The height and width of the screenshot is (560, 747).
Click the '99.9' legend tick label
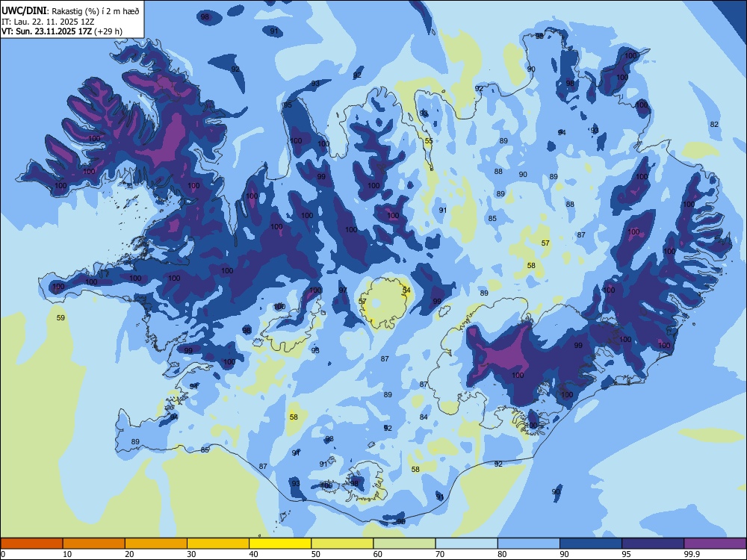point(691,554)
